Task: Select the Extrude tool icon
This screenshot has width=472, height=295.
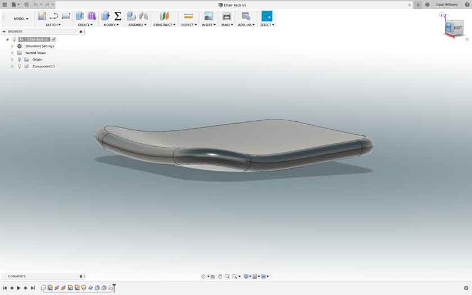Action: [80, 16]
